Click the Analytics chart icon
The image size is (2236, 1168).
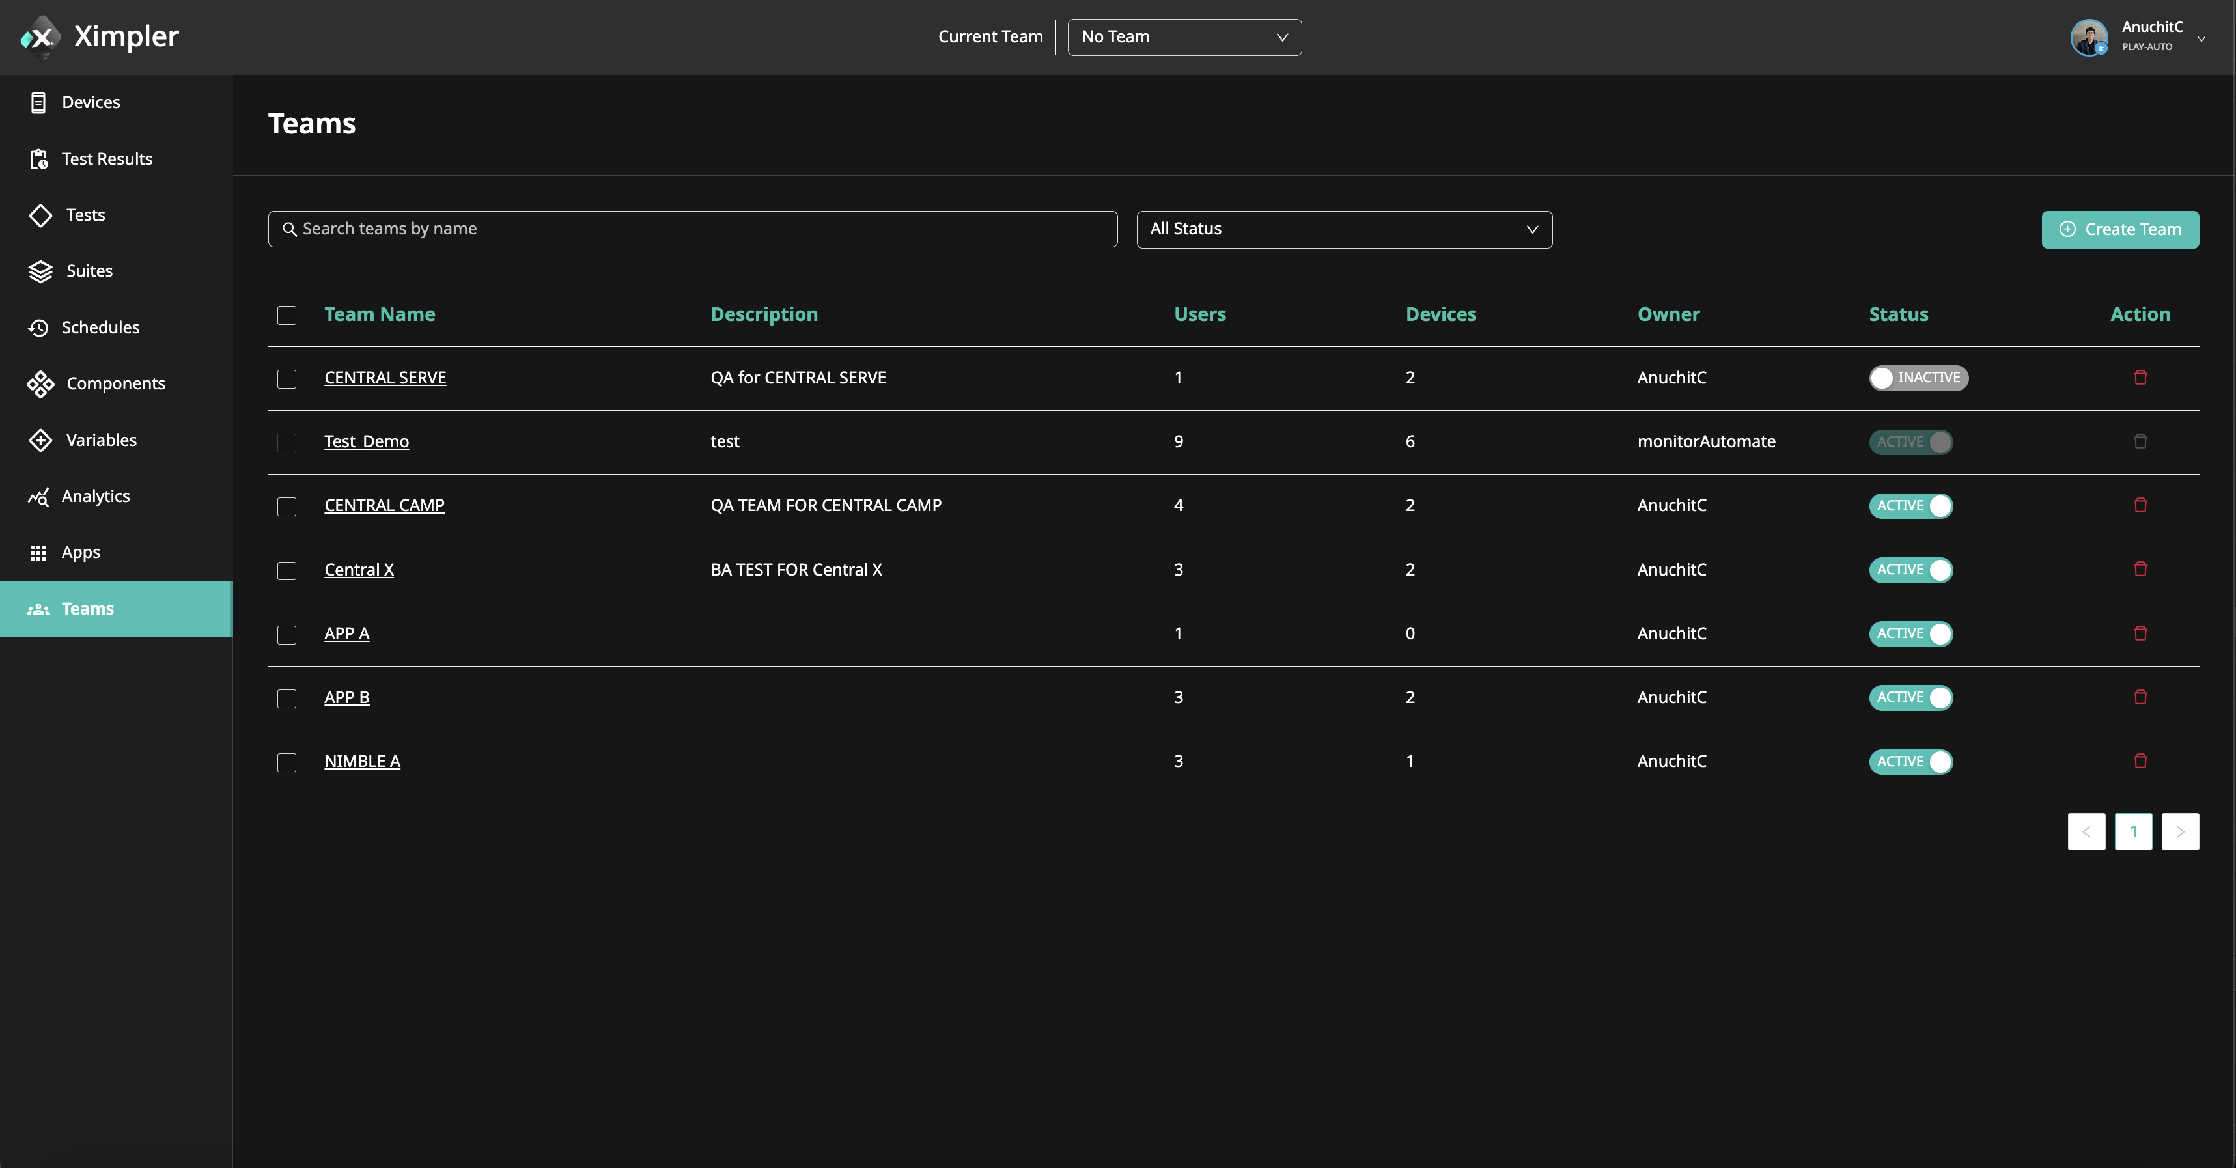point(38,496)
